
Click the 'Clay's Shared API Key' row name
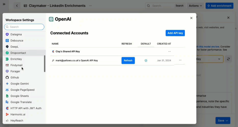click(68, 52)
